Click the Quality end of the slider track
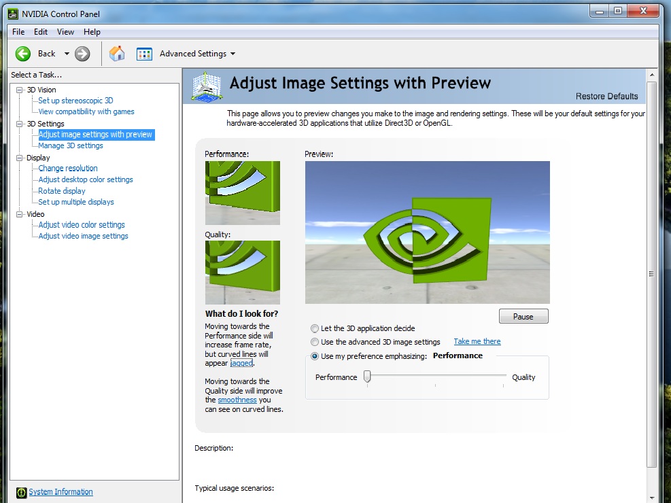The height and width of the screenshot is (503, 671). click(x=503, y=375)
